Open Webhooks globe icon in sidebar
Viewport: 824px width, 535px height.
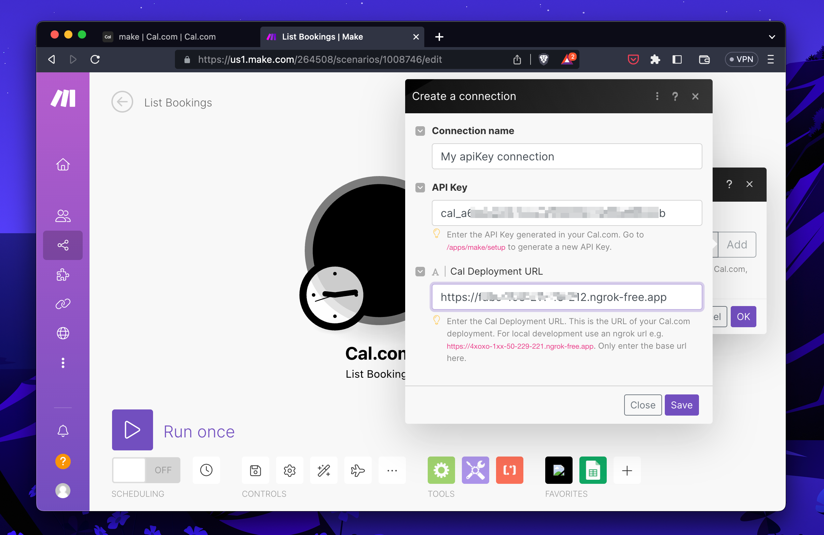pos(63,333)
